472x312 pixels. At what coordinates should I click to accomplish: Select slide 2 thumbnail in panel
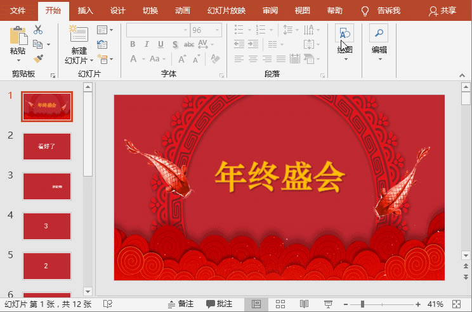(47, 146)
